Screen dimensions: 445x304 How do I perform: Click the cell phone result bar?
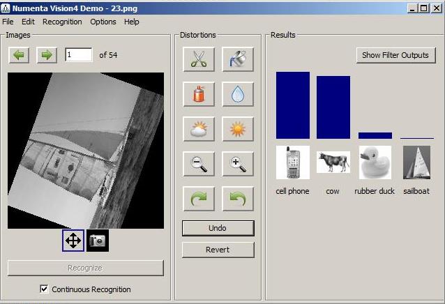click(x=293, y=105)
